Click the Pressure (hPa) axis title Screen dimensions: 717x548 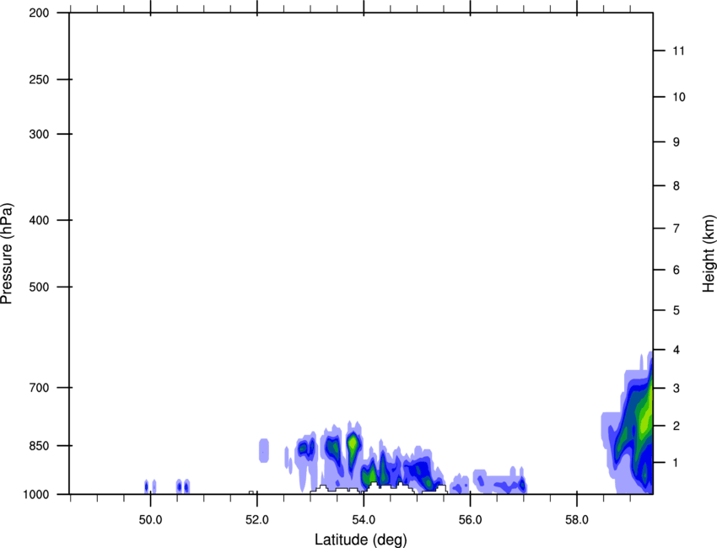7,253
